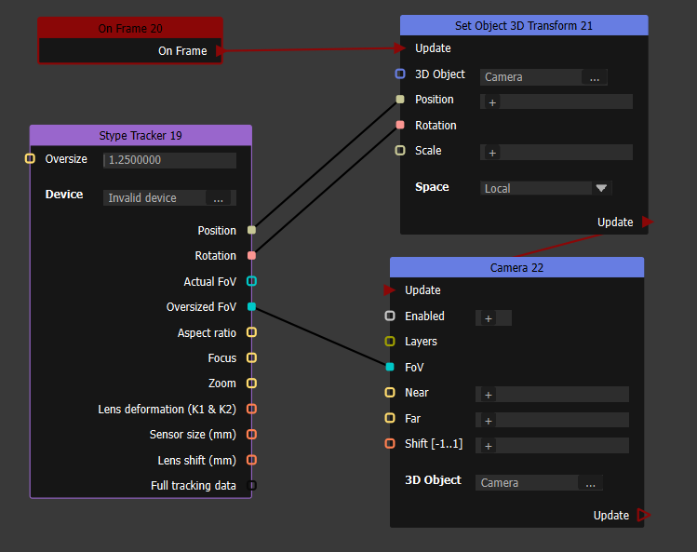Click the Lens deformation output pin

pyautogui.click(x=251, y=409)
